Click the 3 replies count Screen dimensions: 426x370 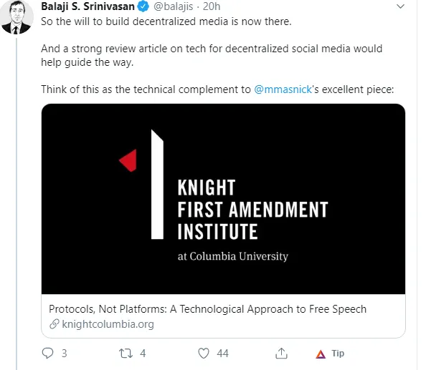click(x=64, y=354)
